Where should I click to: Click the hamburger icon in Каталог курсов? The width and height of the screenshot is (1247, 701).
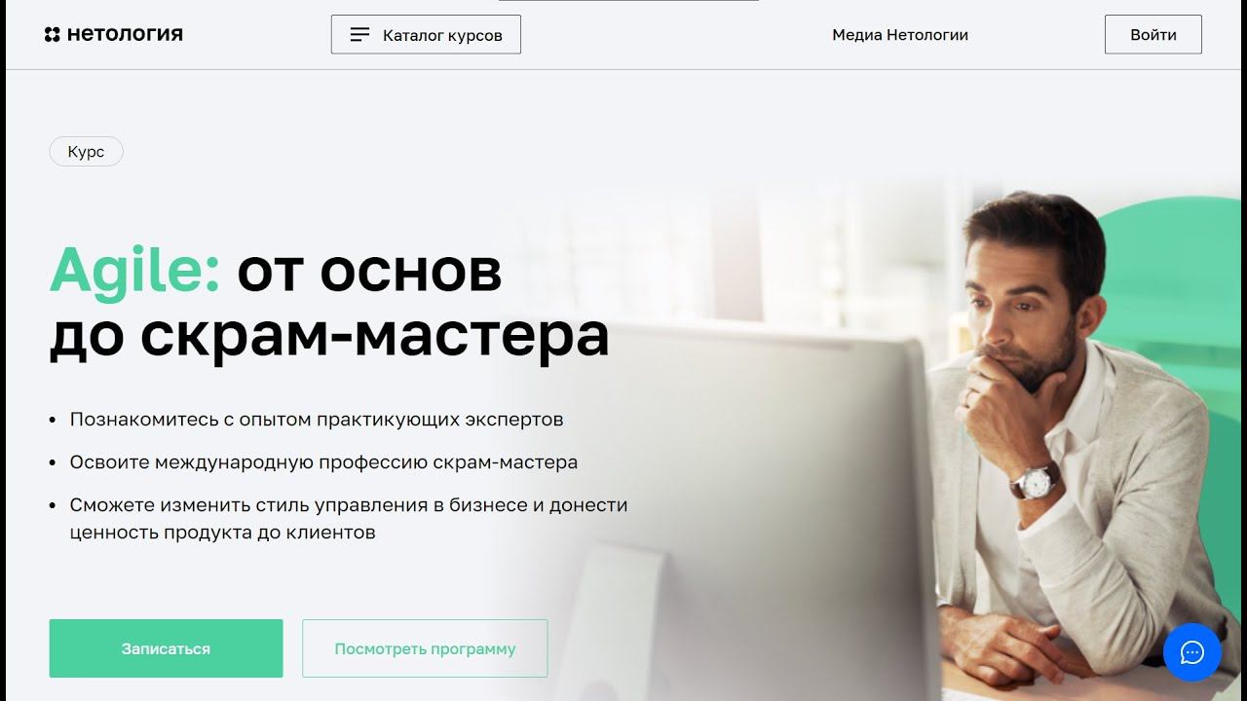click(x=359, y=35)
